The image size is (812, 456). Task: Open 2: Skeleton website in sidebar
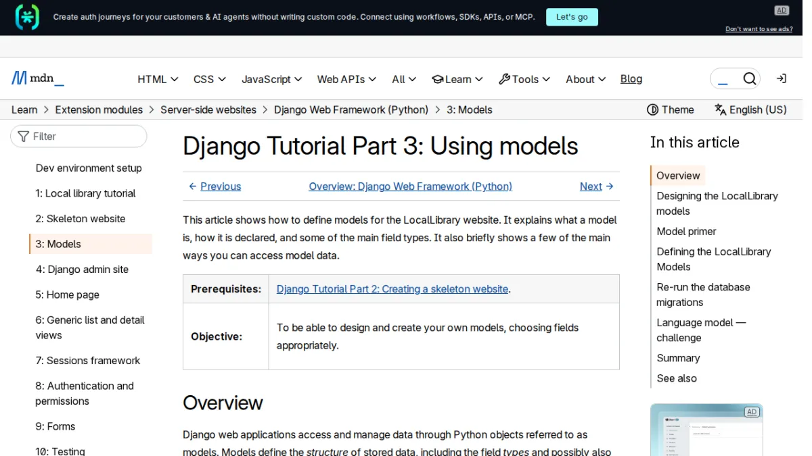click(x=81, y=219)
